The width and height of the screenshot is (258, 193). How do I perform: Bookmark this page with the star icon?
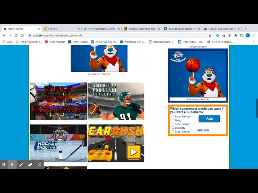click(x=210, y=35)
